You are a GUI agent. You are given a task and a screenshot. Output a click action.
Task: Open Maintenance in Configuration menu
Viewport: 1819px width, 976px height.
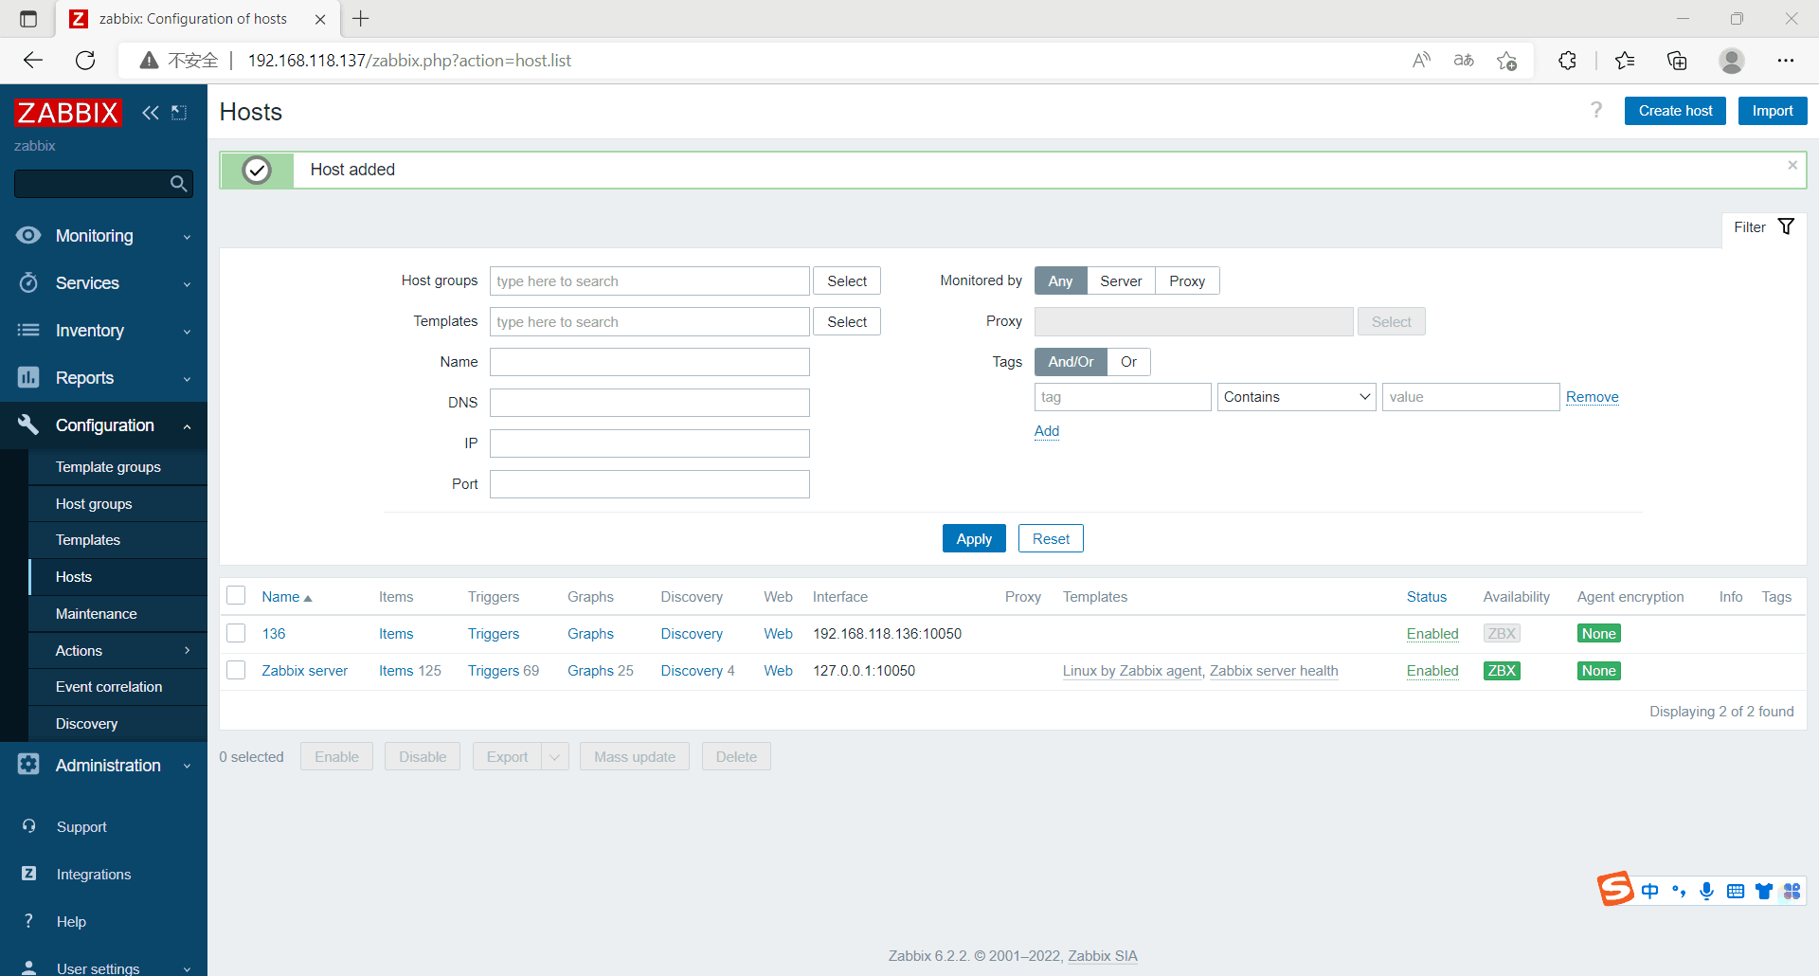[x=97, y=613]
